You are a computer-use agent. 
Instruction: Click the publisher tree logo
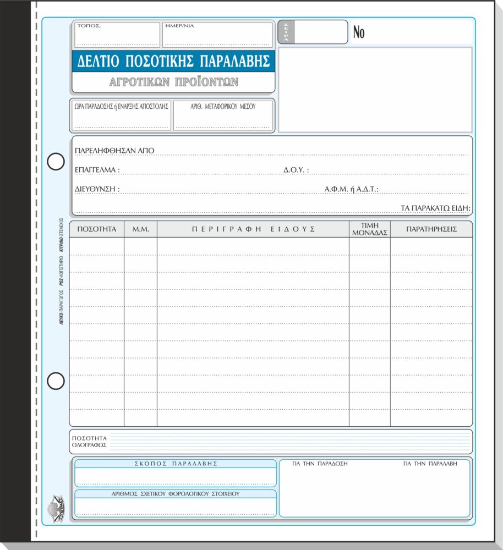pyautogui.click(x=56, y=509)
